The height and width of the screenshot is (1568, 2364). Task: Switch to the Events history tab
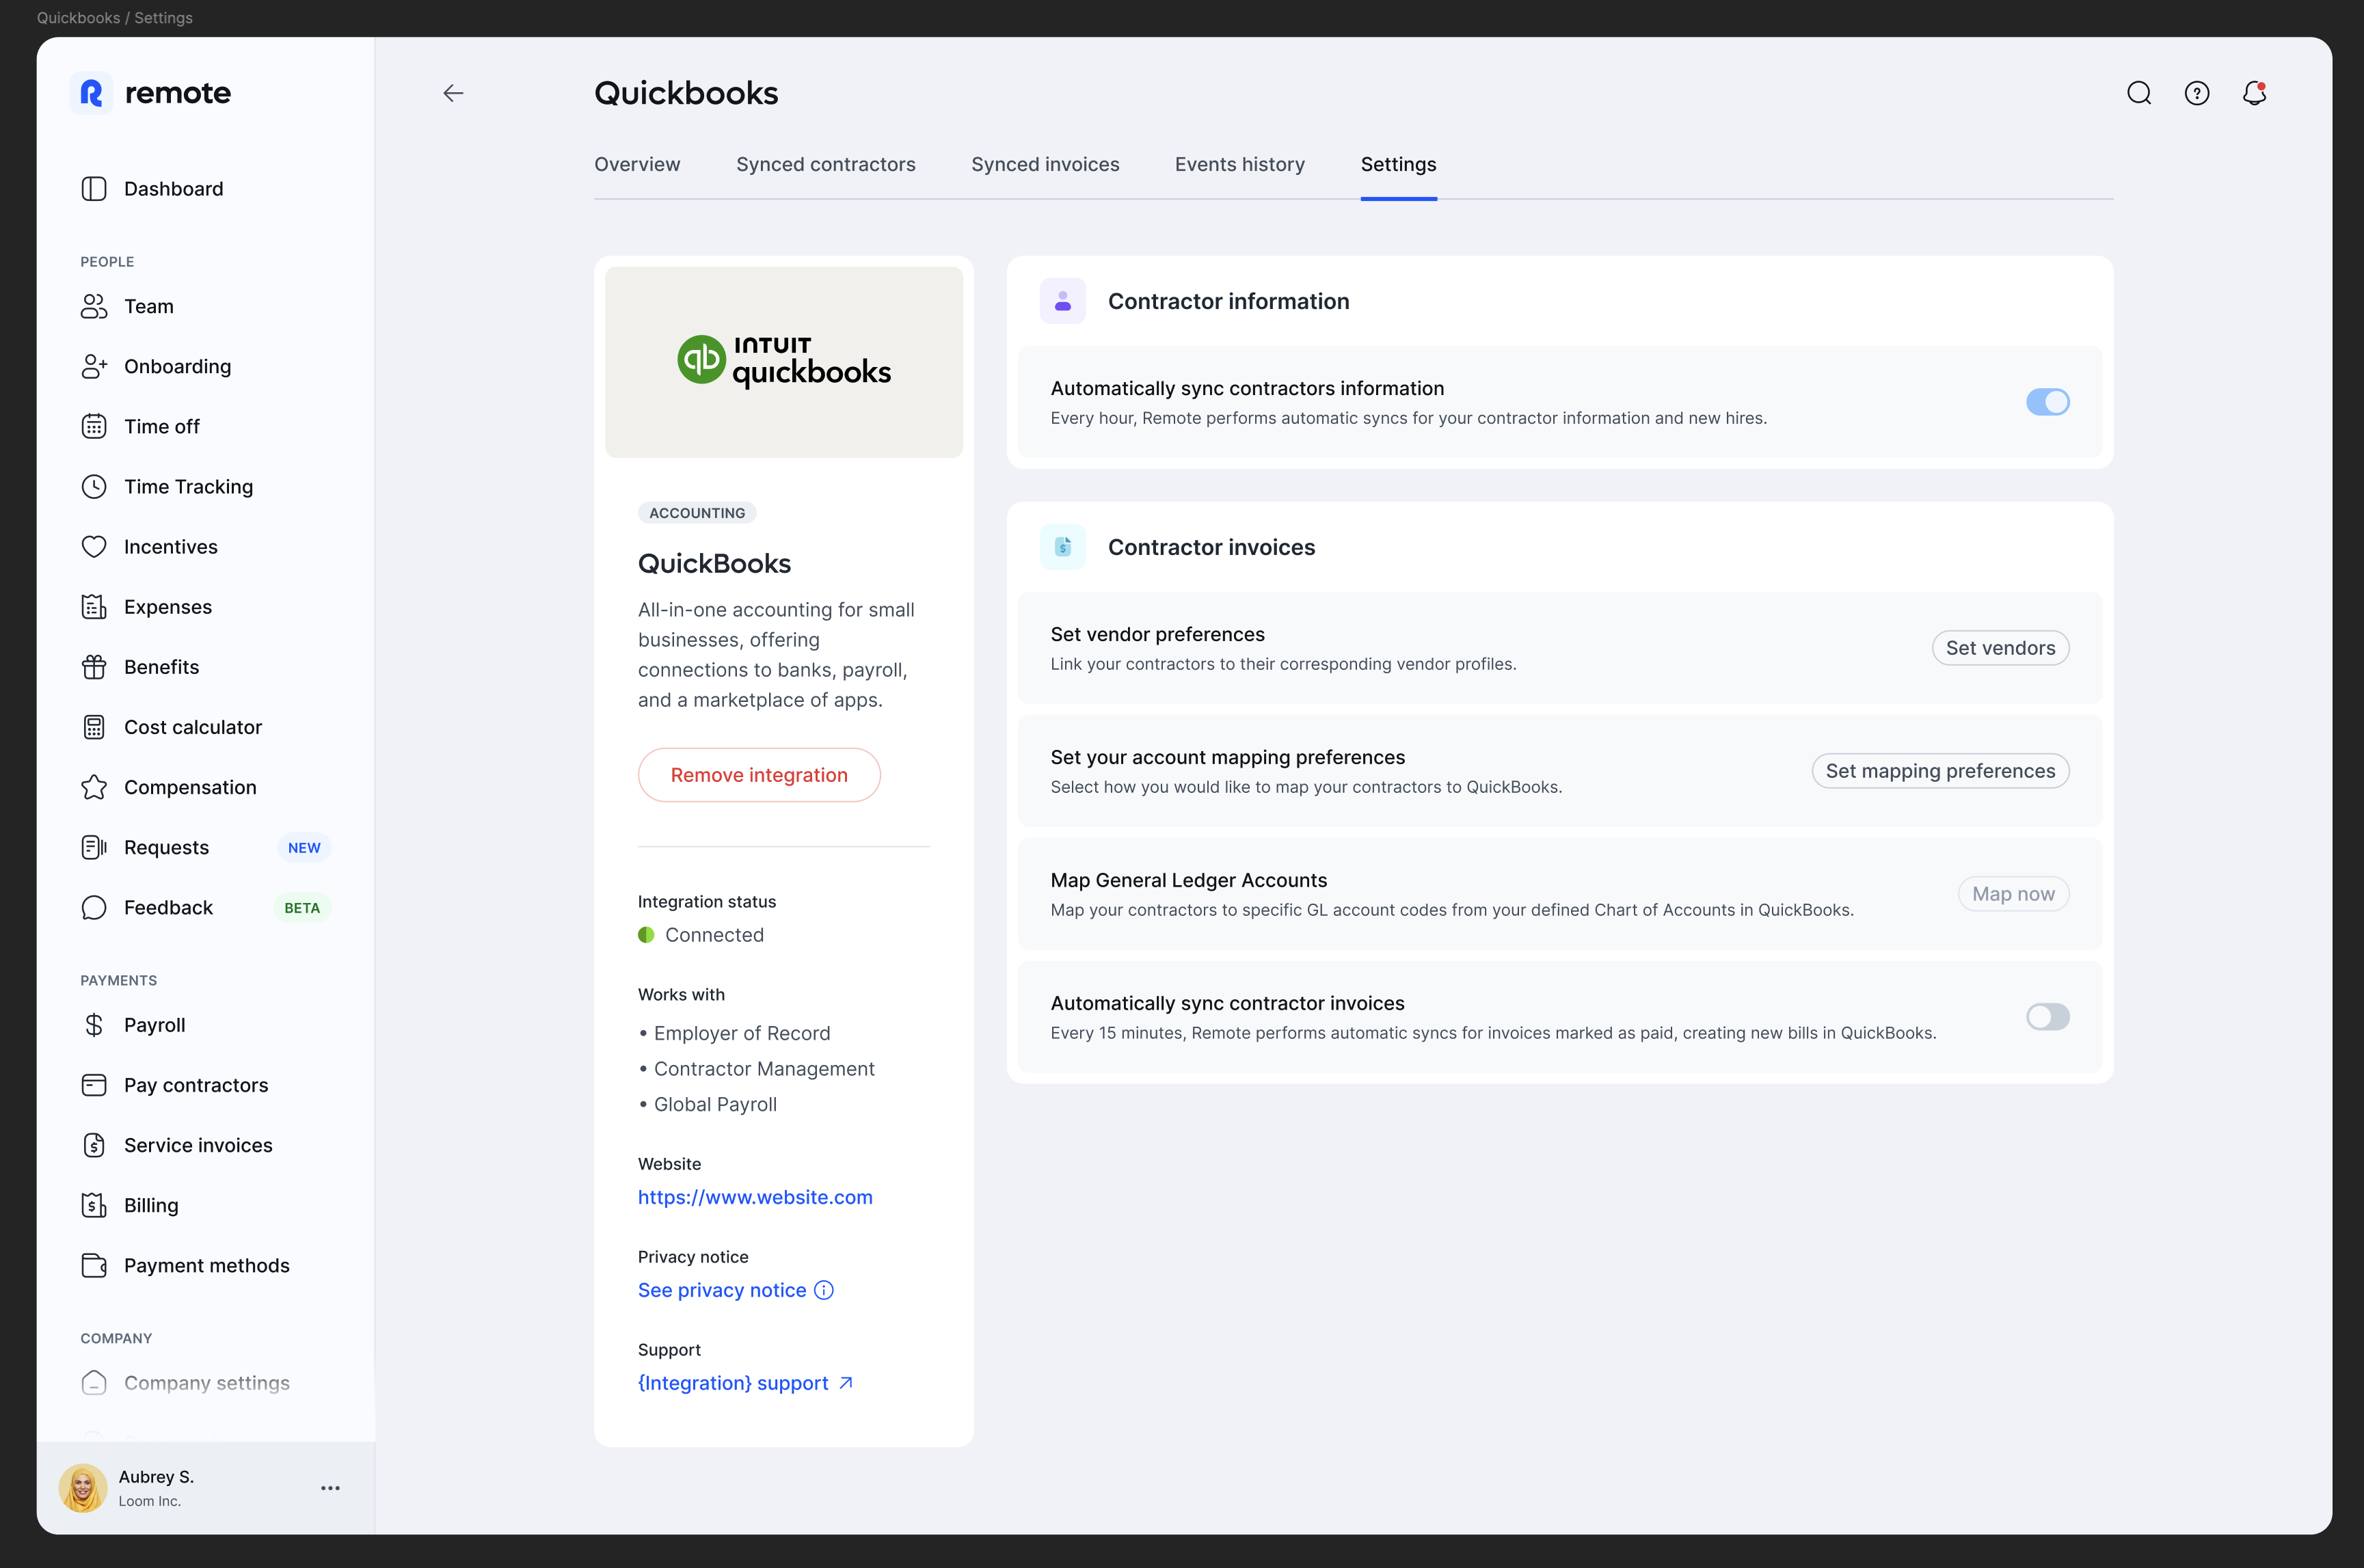[1240, 164]
